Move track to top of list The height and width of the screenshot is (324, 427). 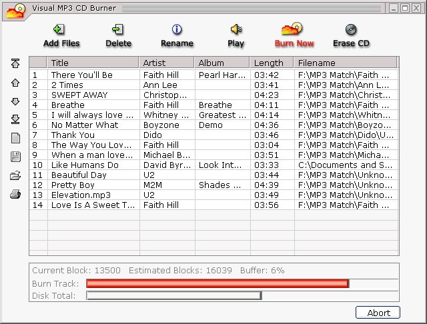15,63
